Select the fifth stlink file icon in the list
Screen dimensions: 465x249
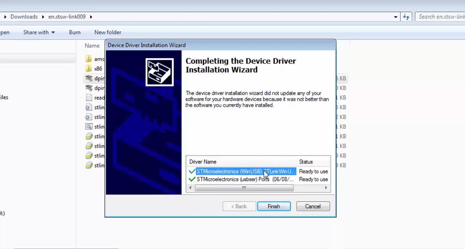[x=89, y=146]
